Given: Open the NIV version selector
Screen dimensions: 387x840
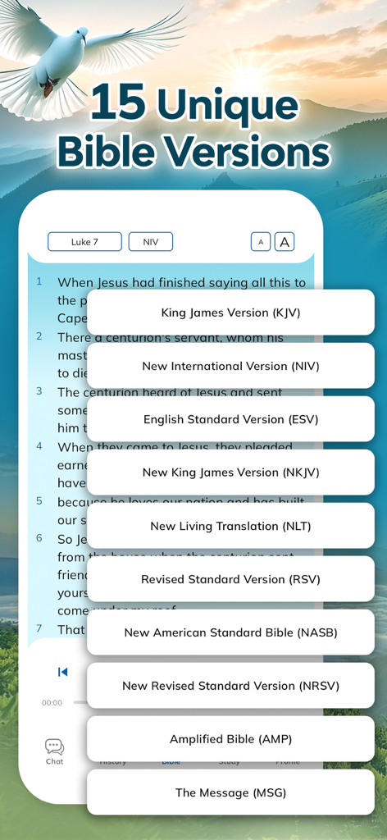Looking at the screenshot, I should coord(150,242).
